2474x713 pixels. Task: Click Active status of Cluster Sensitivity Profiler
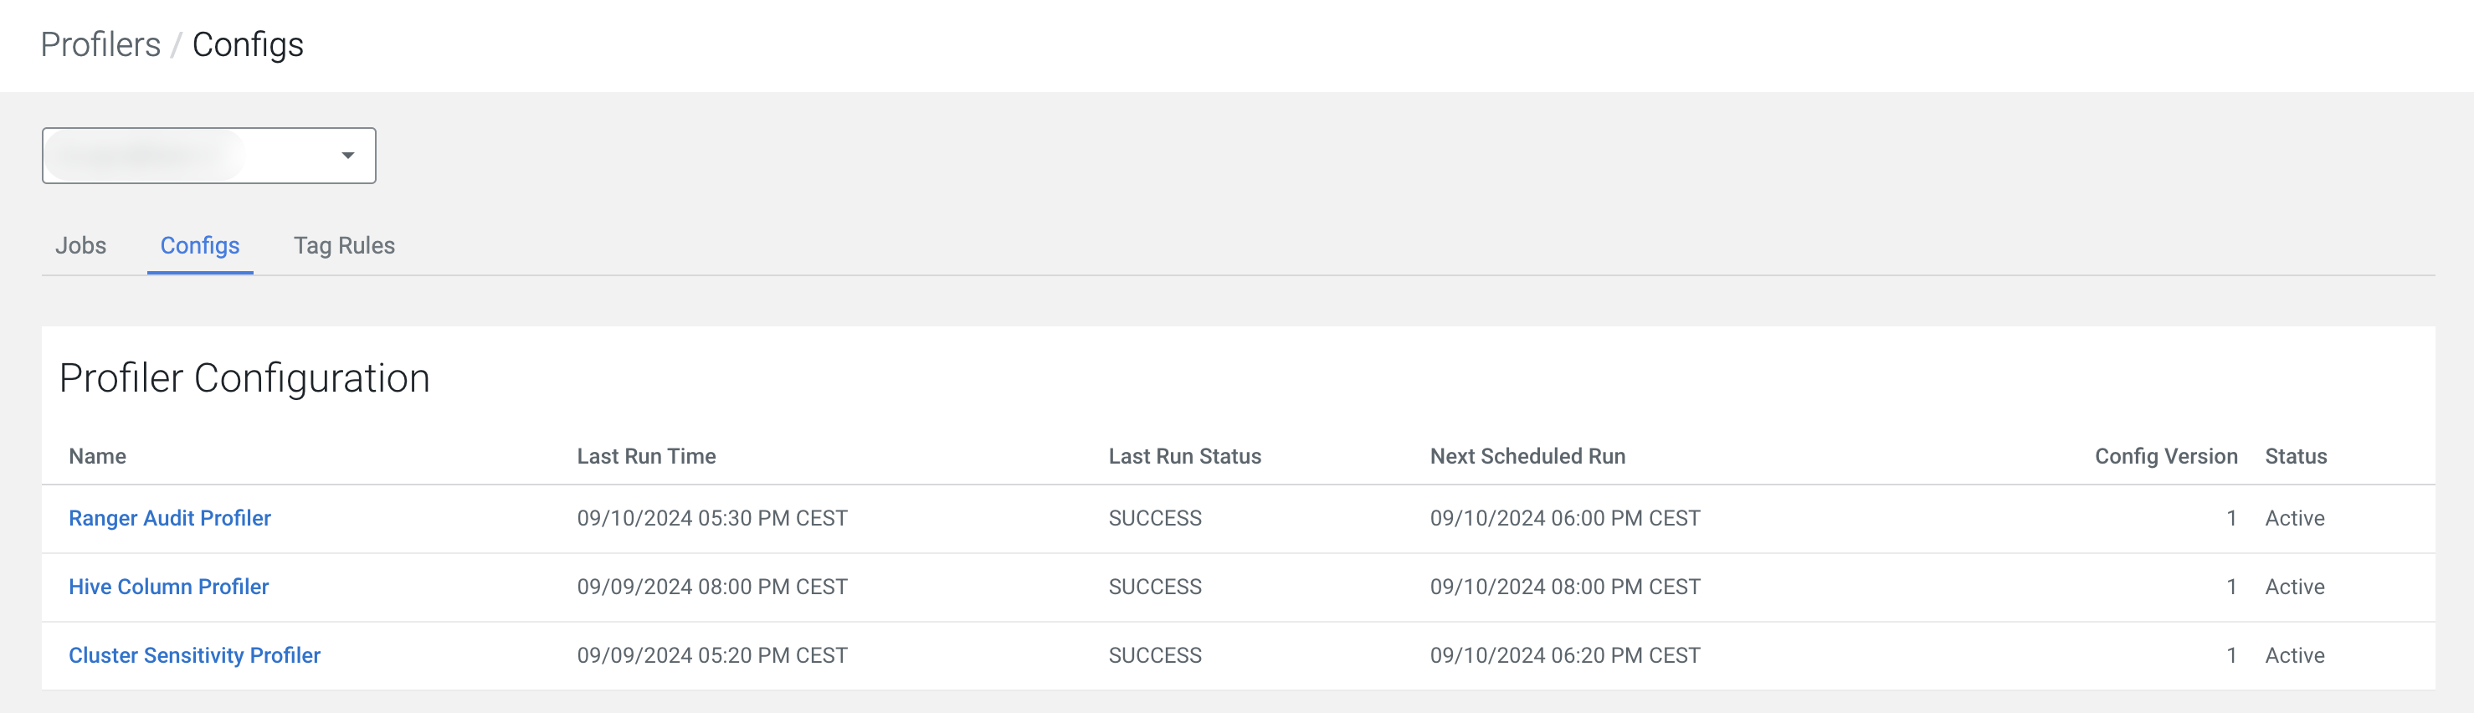coord(2294,655)
